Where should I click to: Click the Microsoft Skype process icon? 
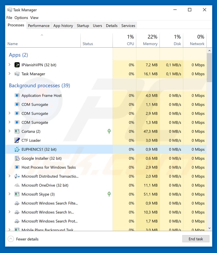[x=17, y=194]
